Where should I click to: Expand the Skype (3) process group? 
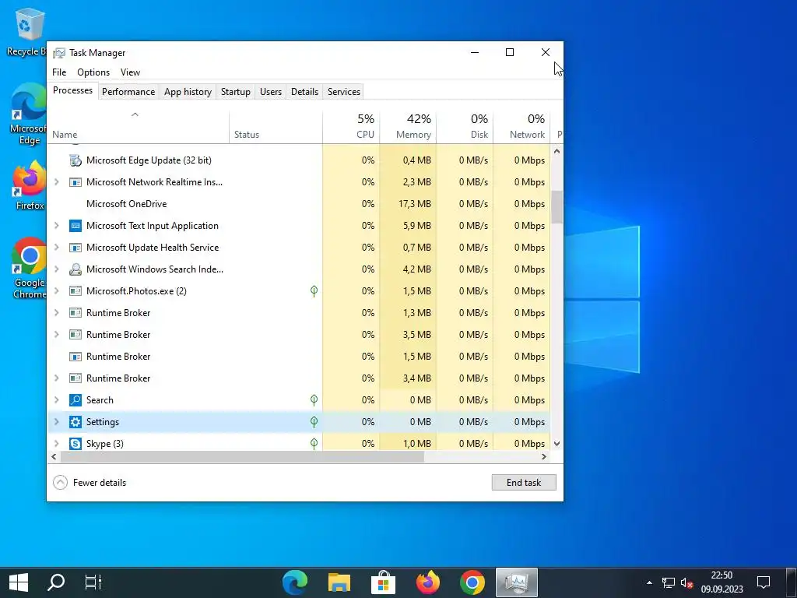point(56,444)
